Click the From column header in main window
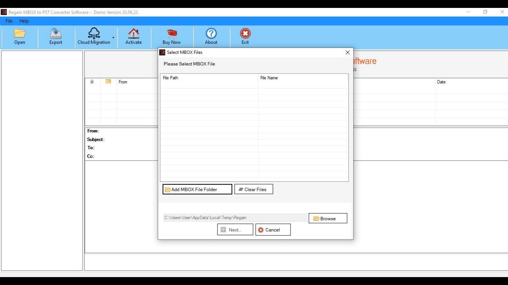Viewport: 508px width, 285px height. 123,82
